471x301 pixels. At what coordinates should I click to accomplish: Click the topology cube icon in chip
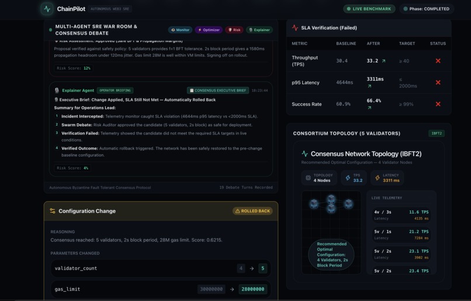tap(308, 178)
